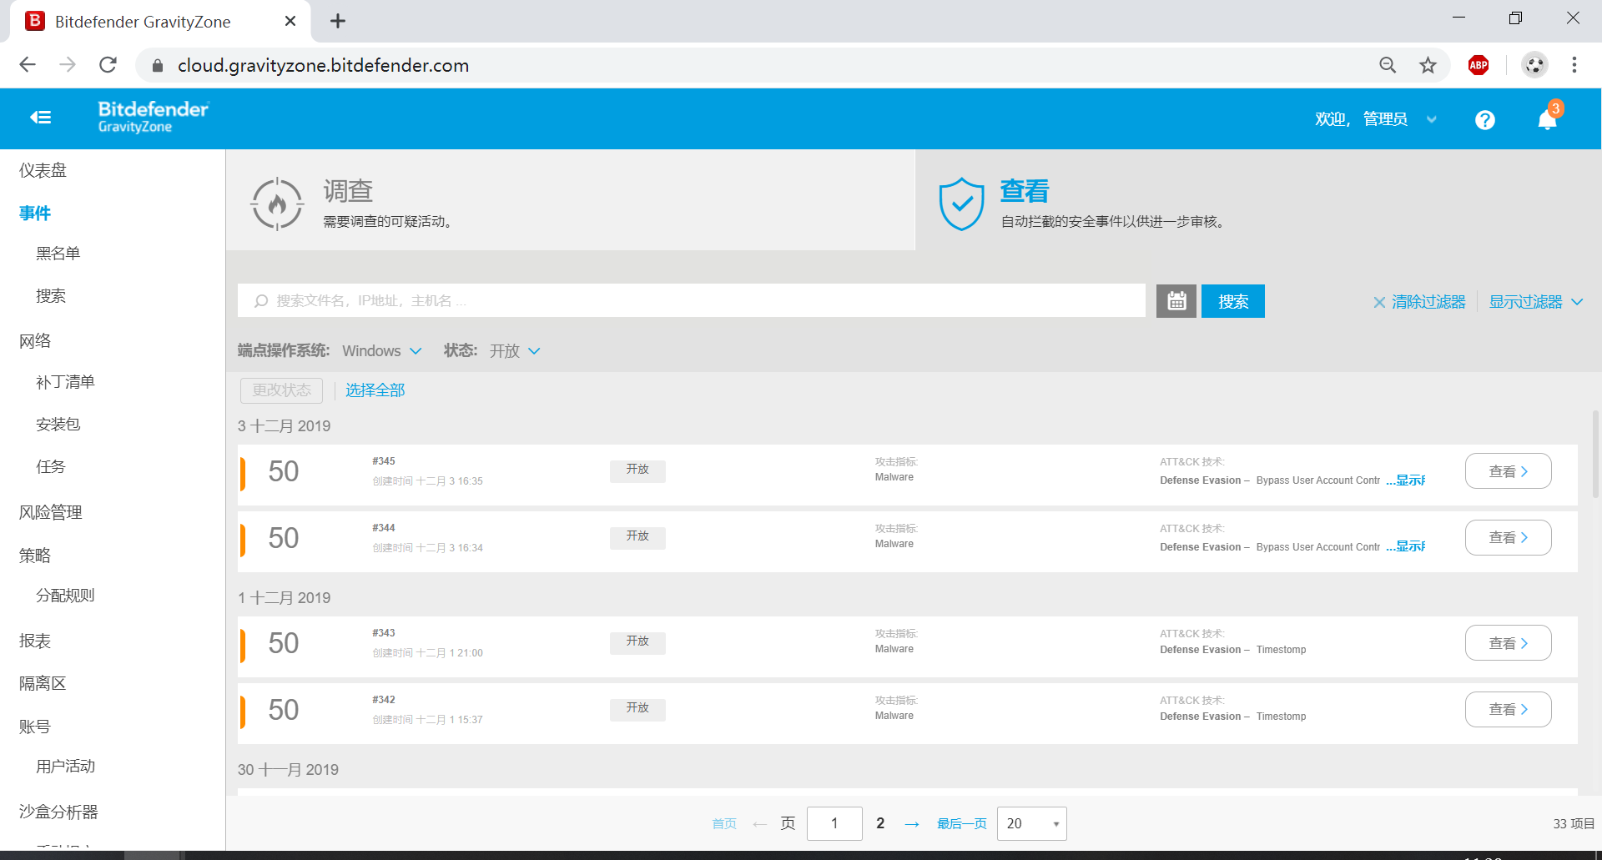Image resolution: width=1602 pixels, height=860 pixels.
Task: View incident #342 with 查看 button
Action: (x=1509, y=710)
